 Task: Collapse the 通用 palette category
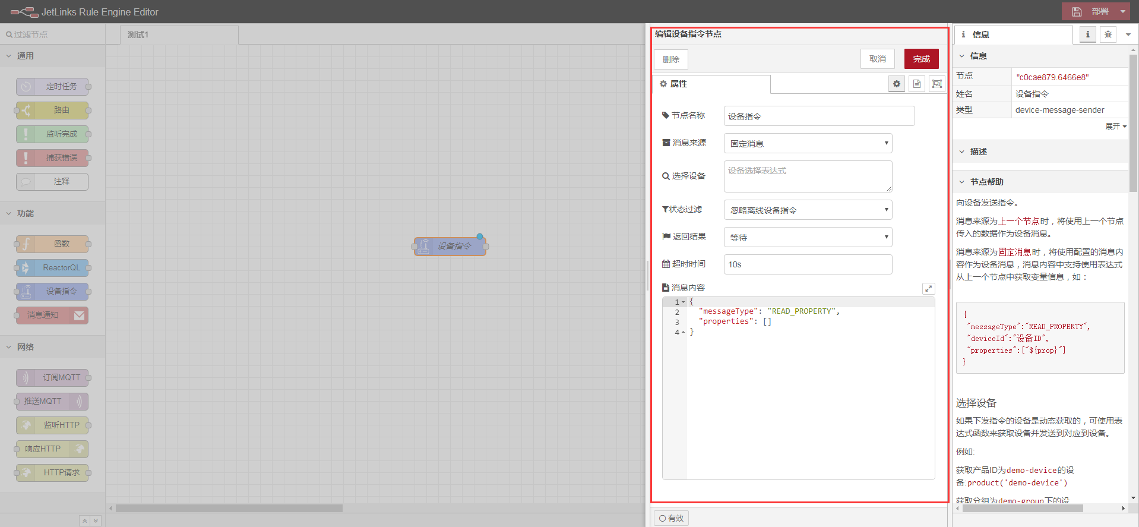(25, 56)
